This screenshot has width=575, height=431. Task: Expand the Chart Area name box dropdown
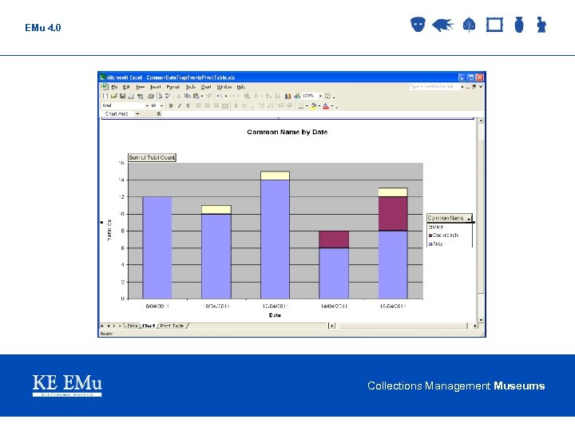(x=137, y=114)
